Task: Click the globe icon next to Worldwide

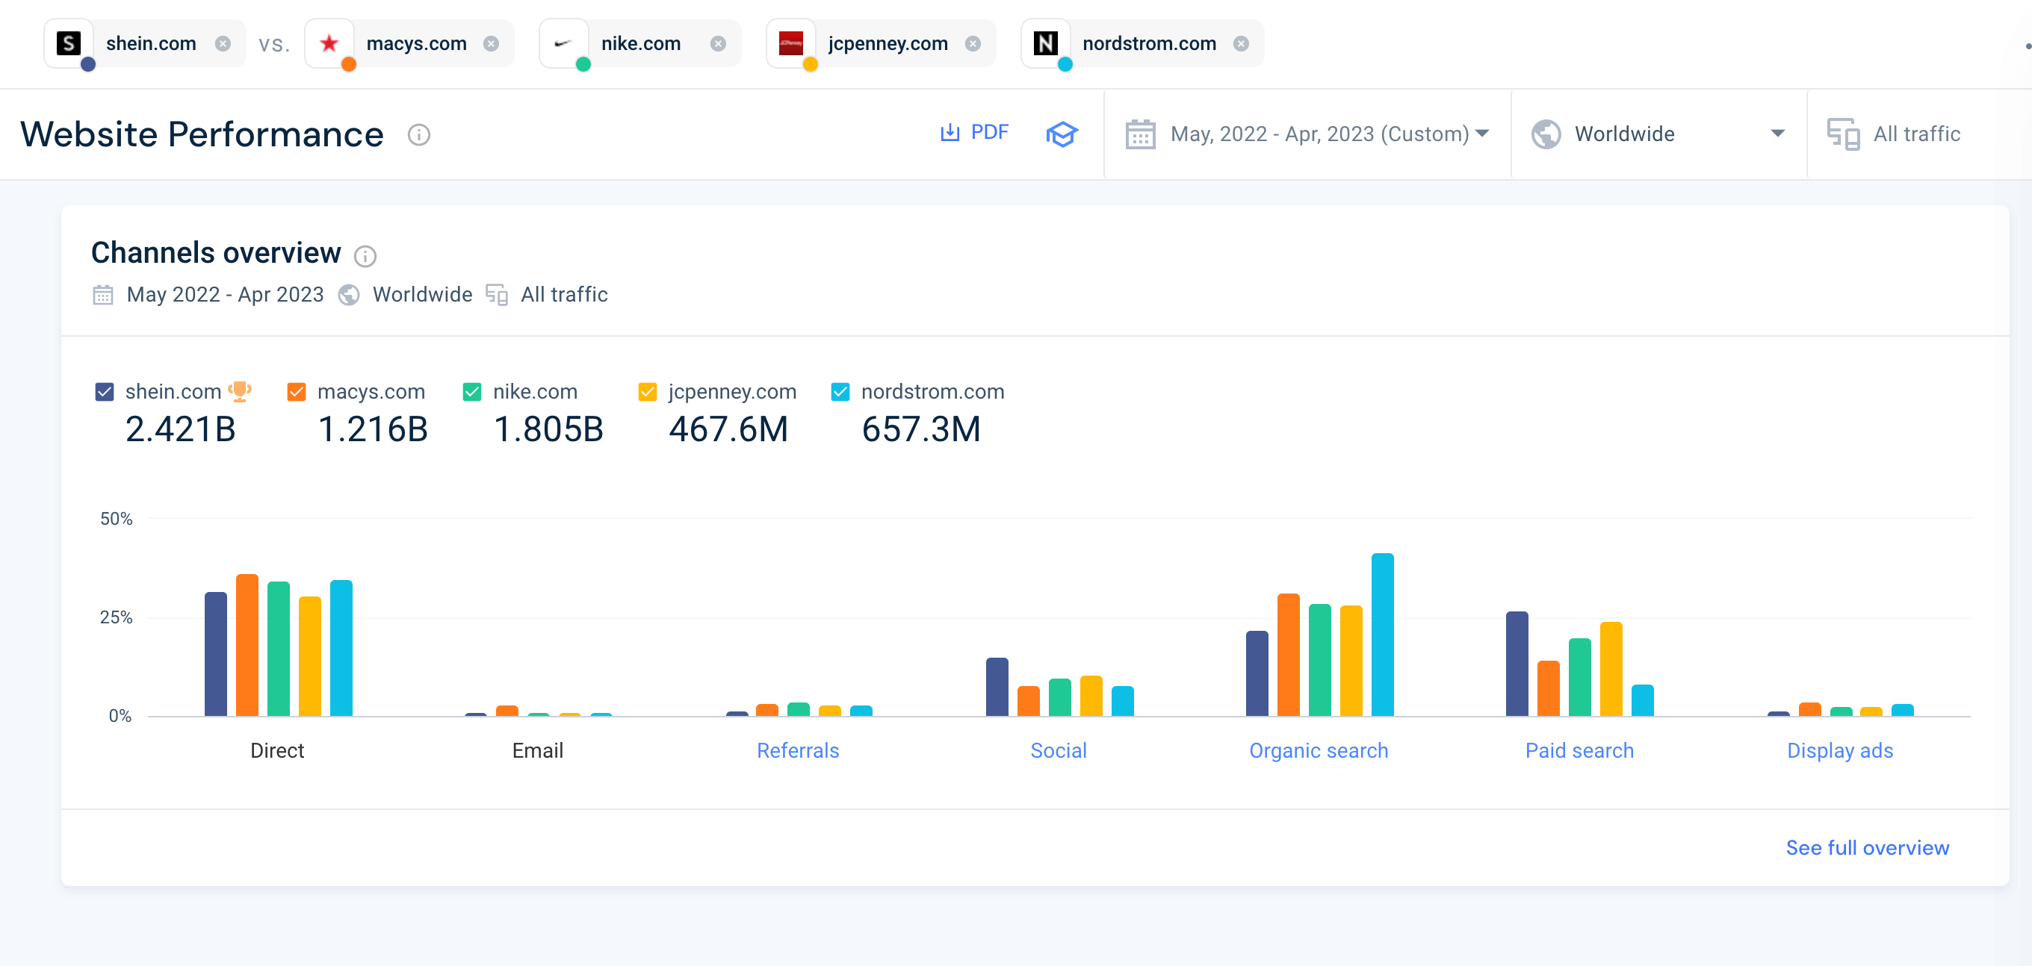Action: click(1546, 134)
